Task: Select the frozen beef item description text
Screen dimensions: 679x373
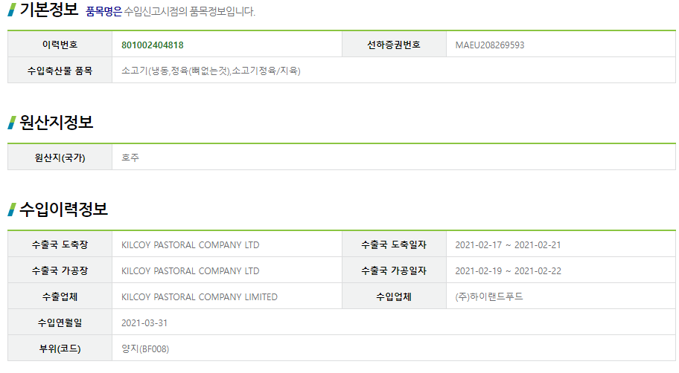Action: pyautogui.click(x=211, y=71)
